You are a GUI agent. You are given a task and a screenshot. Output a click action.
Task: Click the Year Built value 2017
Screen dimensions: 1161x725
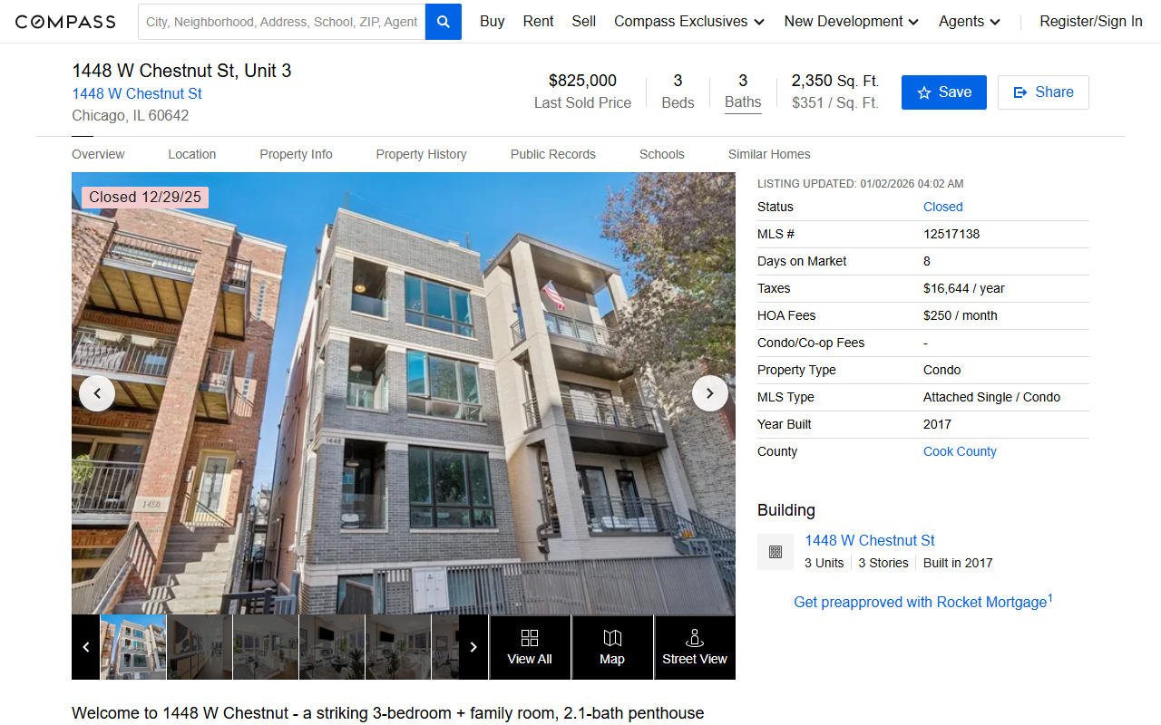point(937,424)
